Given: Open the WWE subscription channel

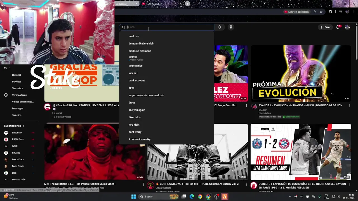Looking at the screenshot, I should click(x=15, y=146).
